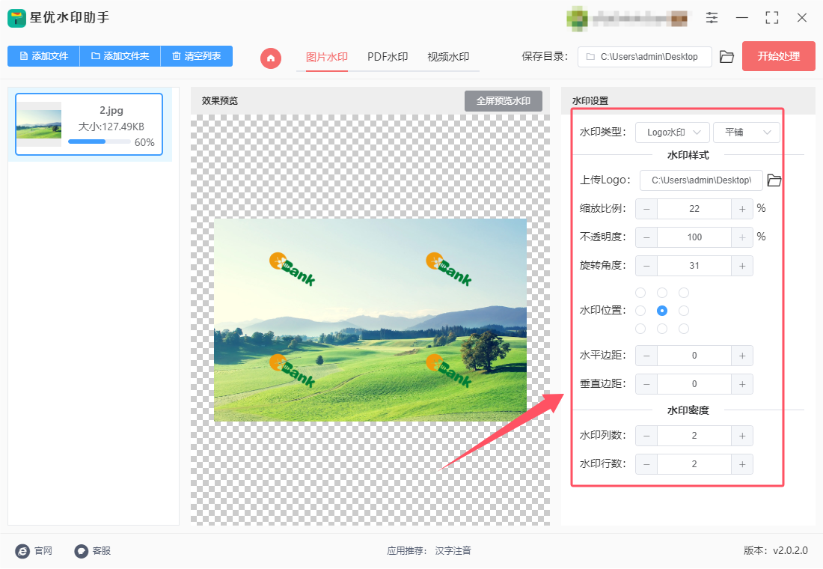Click the 清空列表 button
The width and height of the screenshot is (823, 569).
(x=196, y=56)
